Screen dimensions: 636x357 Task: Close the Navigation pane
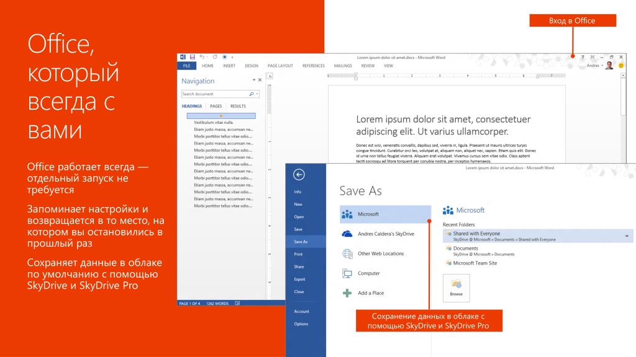260,80
